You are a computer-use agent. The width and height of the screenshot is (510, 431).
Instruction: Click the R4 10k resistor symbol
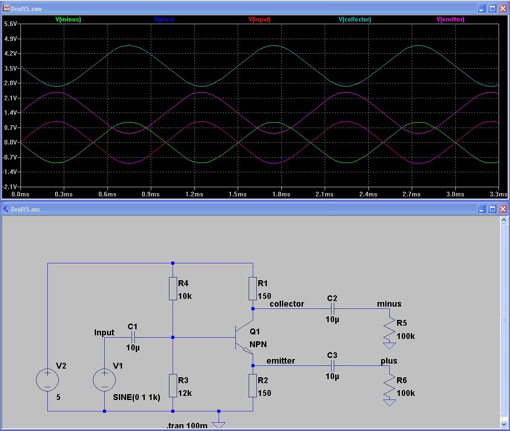(x=173, y=288)
